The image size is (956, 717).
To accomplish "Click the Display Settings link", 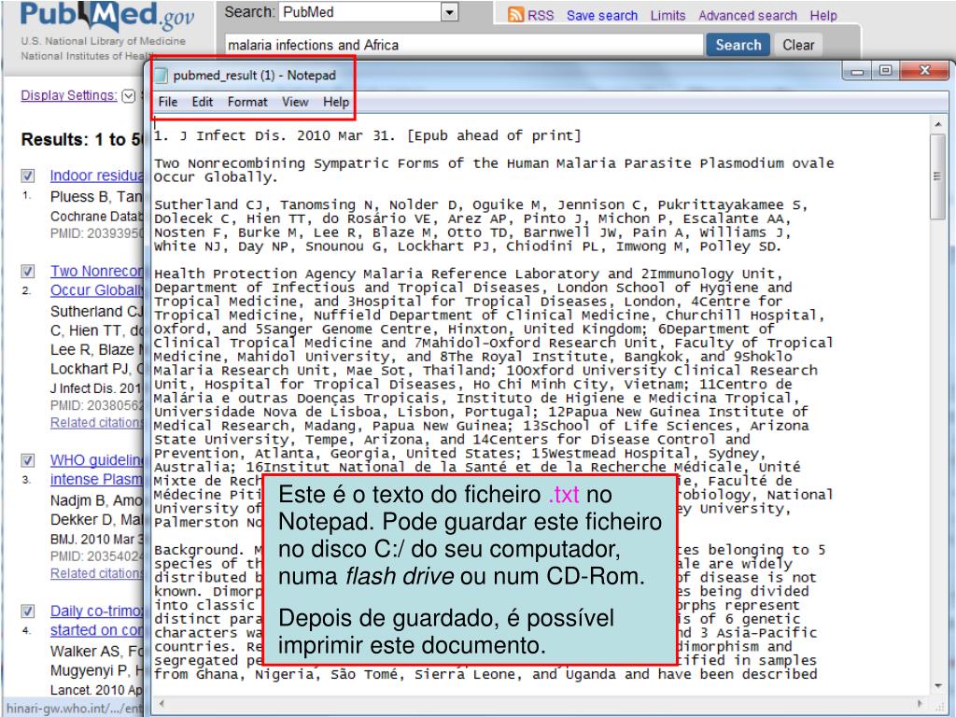I will [x=69, y=95].
